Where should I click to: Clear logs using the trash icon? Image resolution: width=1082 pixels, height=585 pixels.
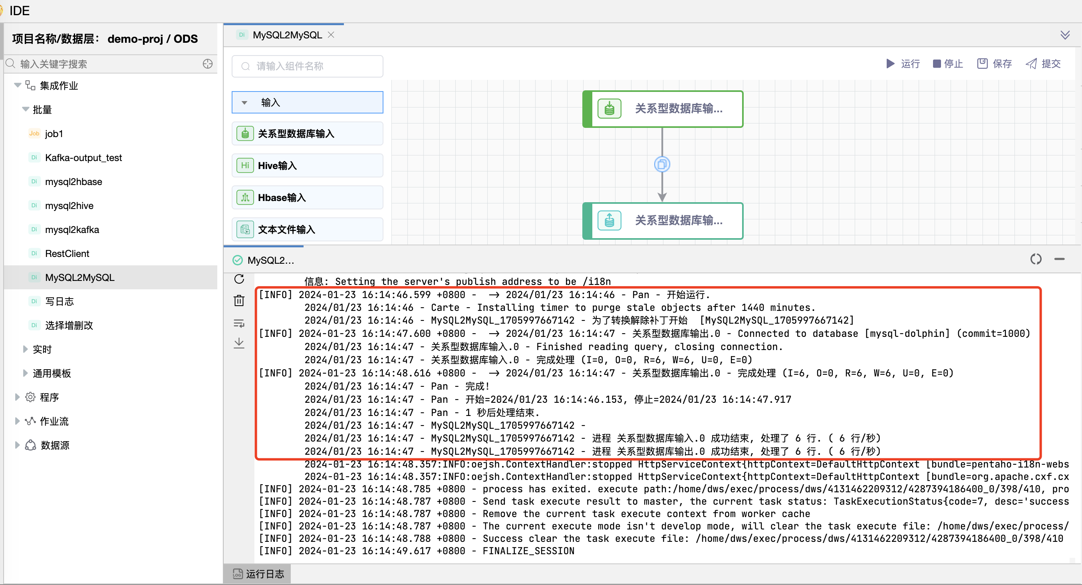(x=239, y=300)
